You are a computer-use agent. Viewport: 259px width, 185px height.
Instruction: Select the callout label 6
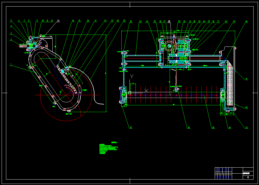point(19,21)
